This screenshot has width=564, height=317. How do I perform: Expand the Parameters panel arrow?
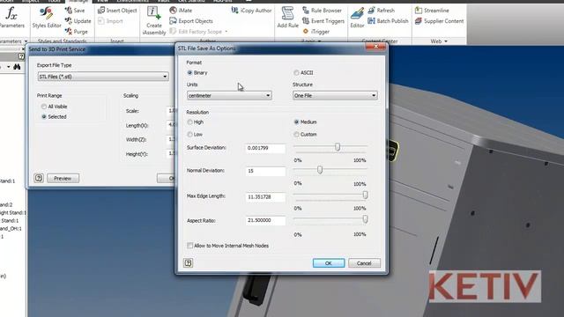pos(26,41)
